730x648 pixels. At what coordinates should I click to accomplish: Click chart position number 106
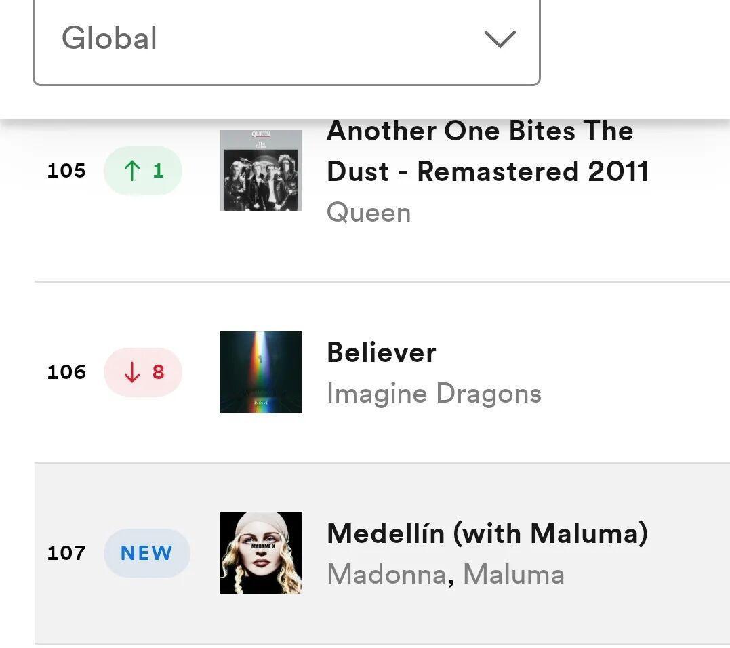(66, 372)
